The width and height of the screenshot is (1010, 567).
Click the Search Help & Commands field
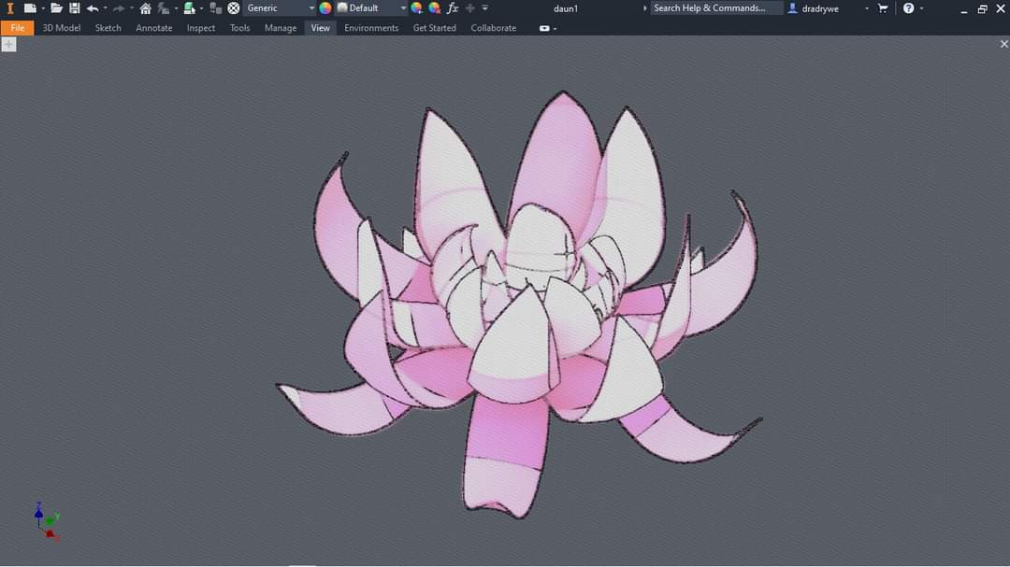[x=715, y=8]
